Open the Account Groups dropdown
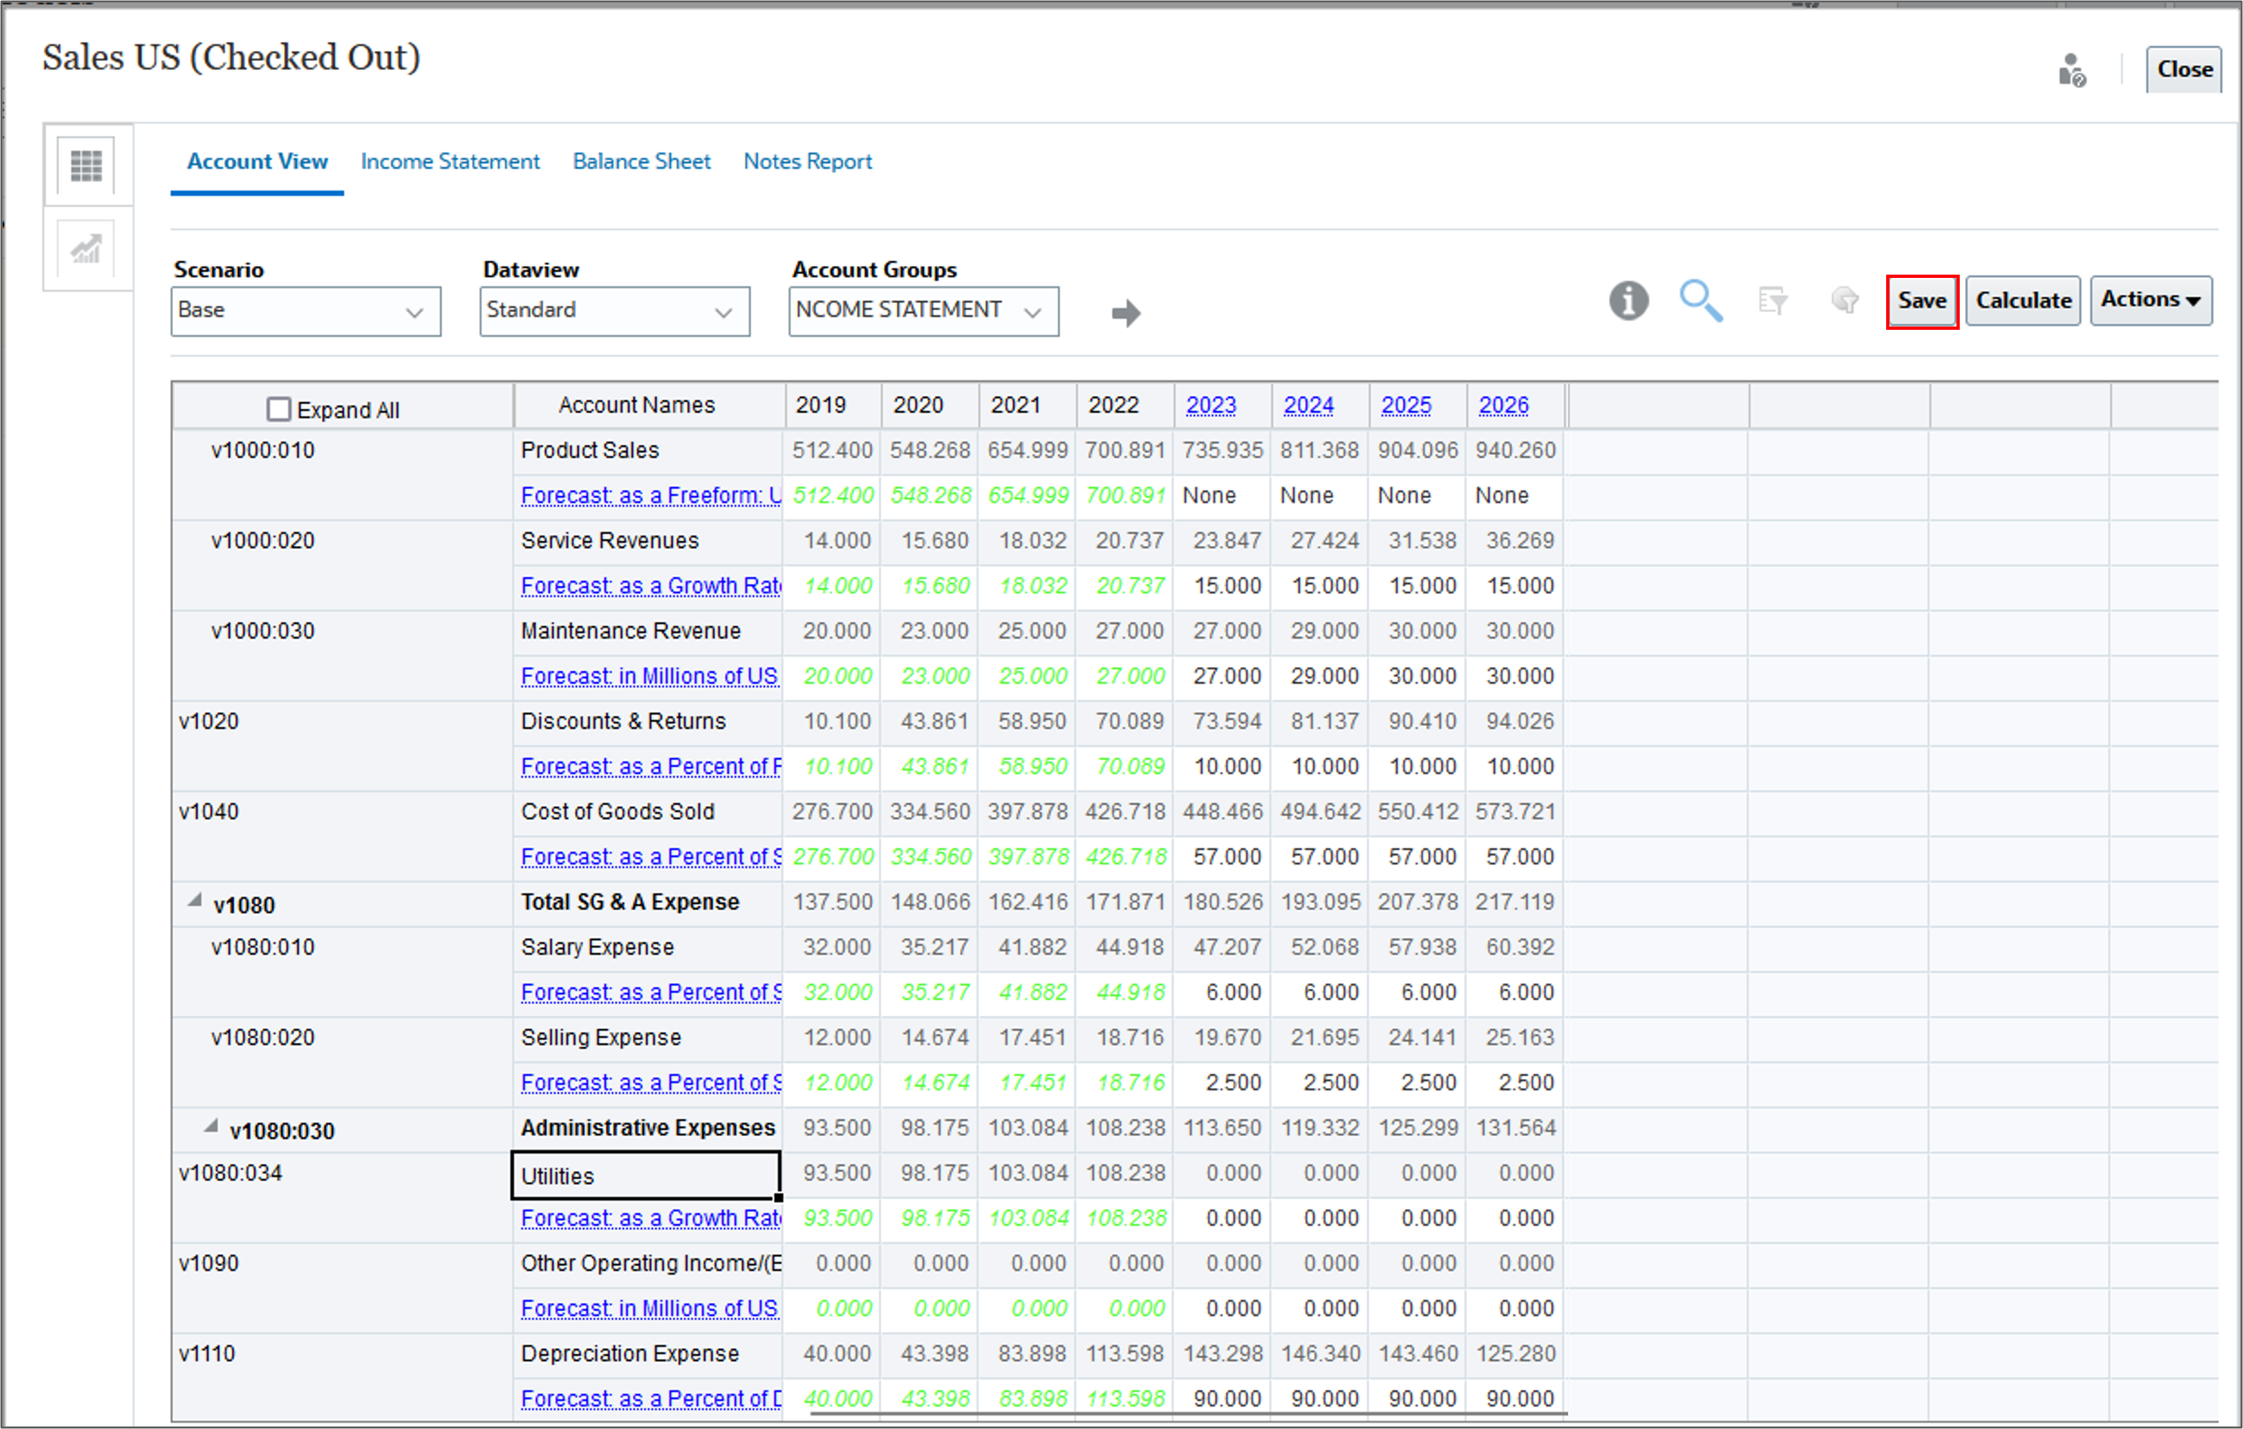 923,311
